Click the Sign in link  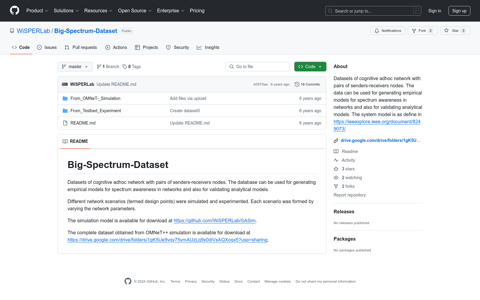[435, 11]
